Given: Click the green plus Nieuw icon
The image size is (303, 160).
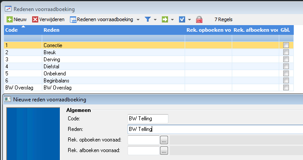Looking at the screenshot, I should tap(10, 19).
